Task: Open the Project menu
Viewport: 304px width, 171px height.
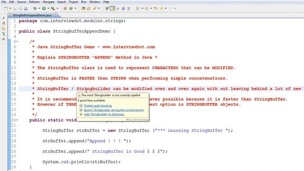Action: (74, 2)
